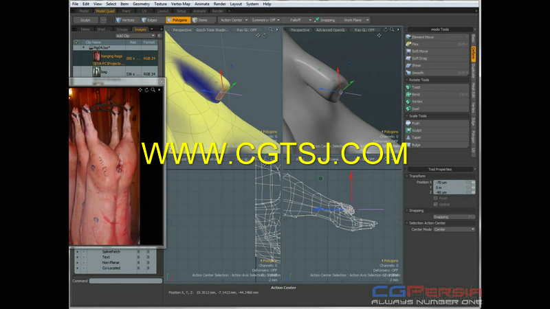Open the Add Clip dropdown
Viewport: 550px width, 309px height.
click(x=135, y=36)
